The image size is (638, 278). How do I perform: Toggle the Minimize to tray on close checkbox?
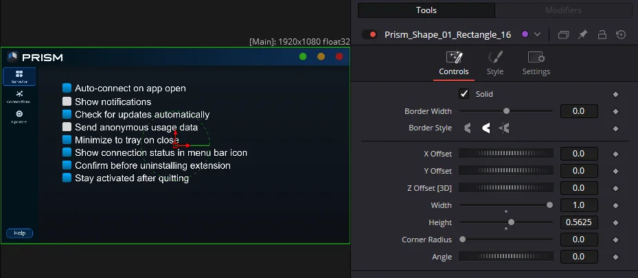pos(67,140)
